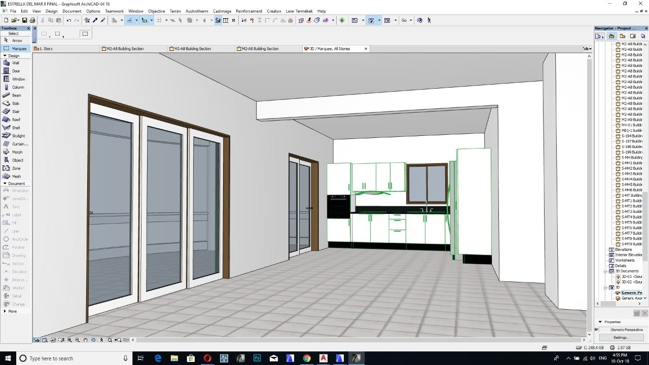The height and width of the screenshot is (365, 649).
Task: Select the Door tool
Action: [16, 71]
